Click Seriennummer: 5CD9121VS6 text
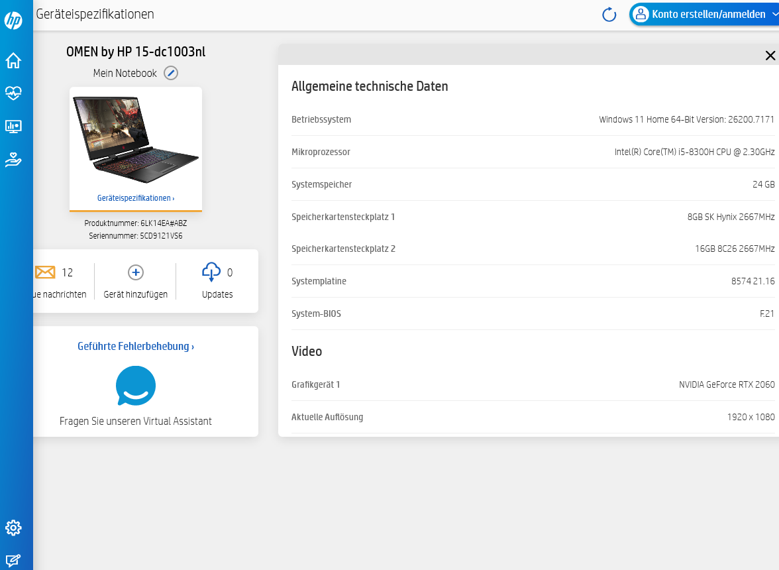 (136, 235)
